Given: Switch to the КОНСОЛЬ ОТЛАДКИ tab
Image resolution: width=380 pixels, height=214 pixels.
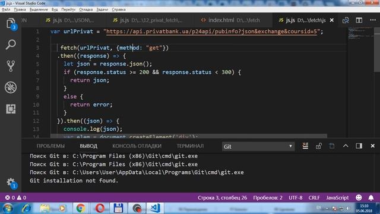Looking at the screenshot, I should [137, 146].
